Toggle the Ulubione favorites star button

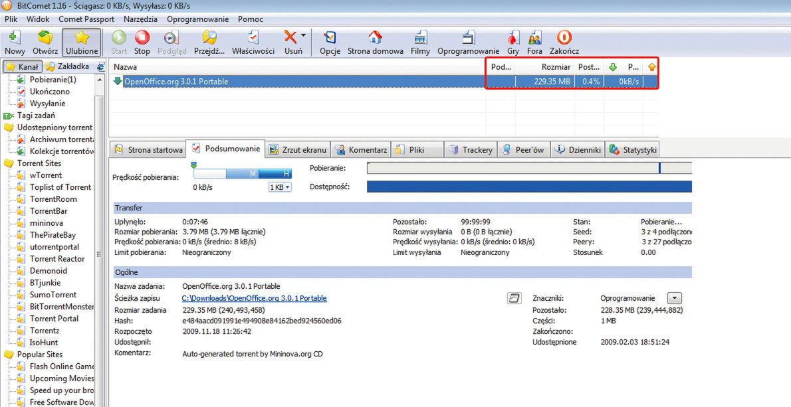tap(81, 42)
